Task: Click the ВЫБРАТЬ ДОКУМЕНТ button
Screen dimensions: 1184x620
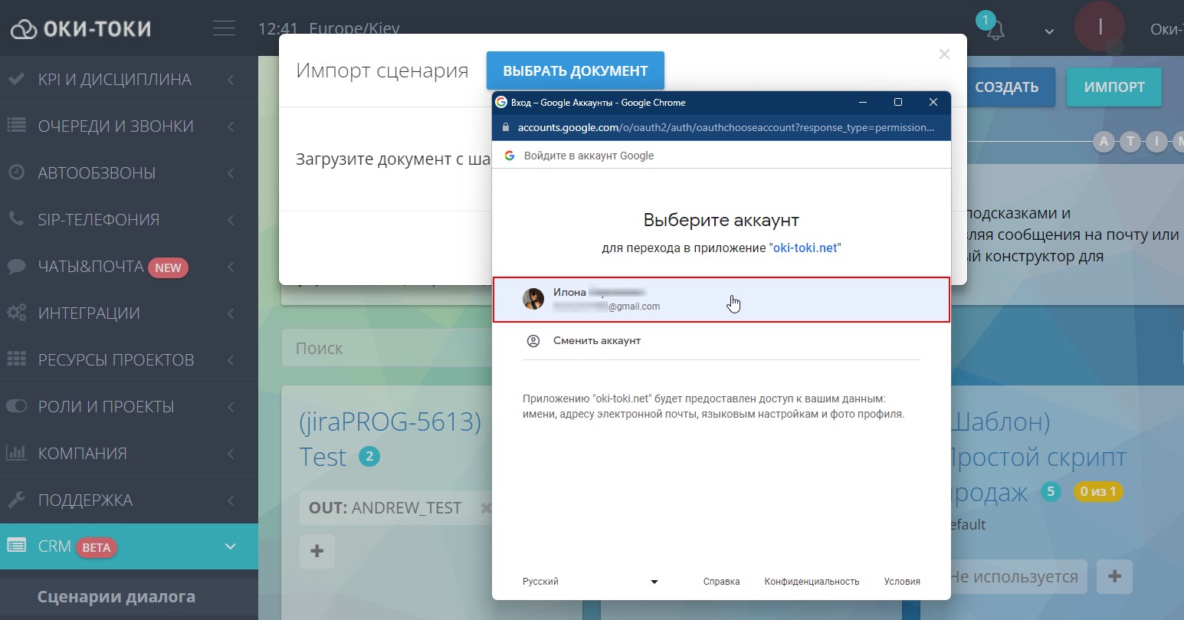Action: [x=576, y=71]
